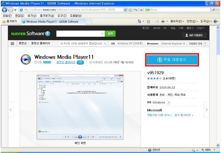Open the 편집(E) menu
Screen dimensions: 221x153
click(x=20, y=16)
